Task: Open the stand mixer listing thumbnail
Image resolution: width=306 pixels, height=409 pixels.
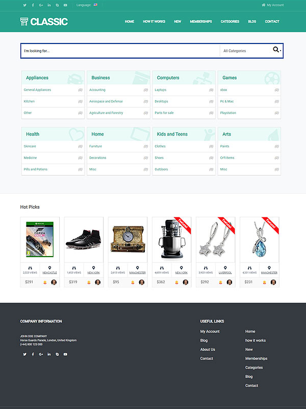Action: tap(172, 239)
